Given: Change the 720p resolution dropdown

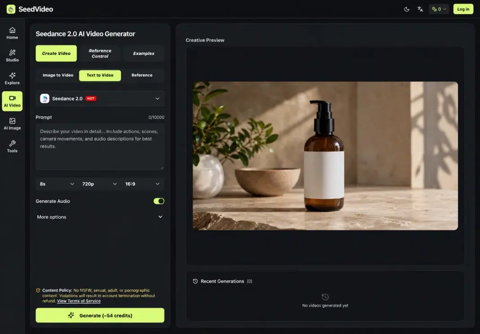Looking at the screenshot, I should (99, 184).
